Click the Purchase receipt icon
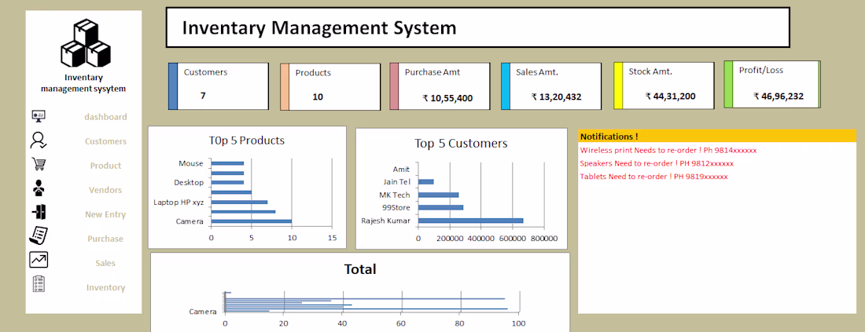Screen dimensions: 865x332 (x=38, y=235)
